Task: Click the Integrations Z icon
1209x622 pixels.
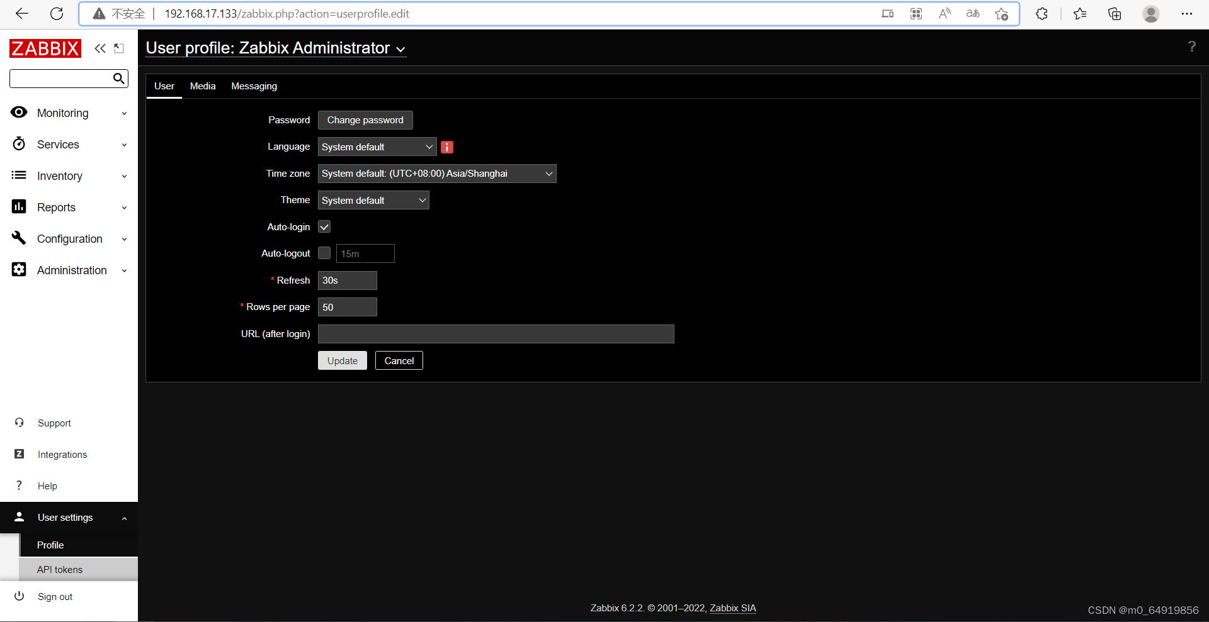Action: point(19,454)
